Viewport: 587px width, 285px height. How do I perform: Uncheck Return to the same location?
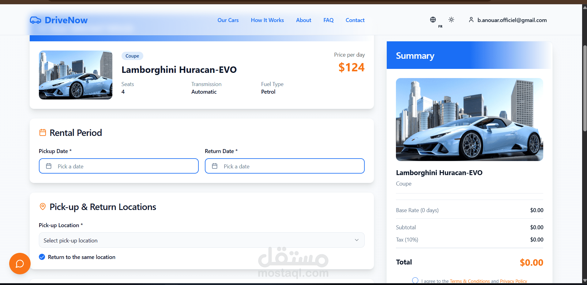pos(42,257)
